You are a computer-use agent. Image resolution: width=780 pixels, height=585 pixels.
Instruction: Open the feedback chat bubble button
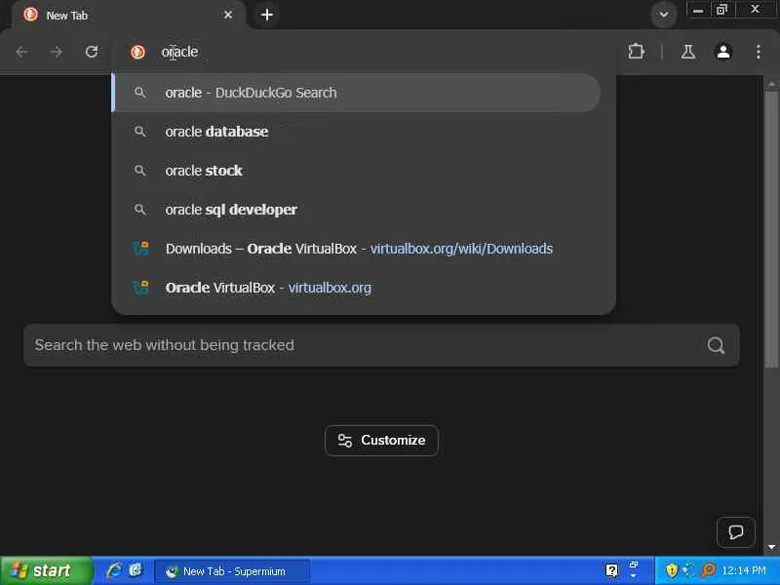pyautogui.click(x=736, y=531)
